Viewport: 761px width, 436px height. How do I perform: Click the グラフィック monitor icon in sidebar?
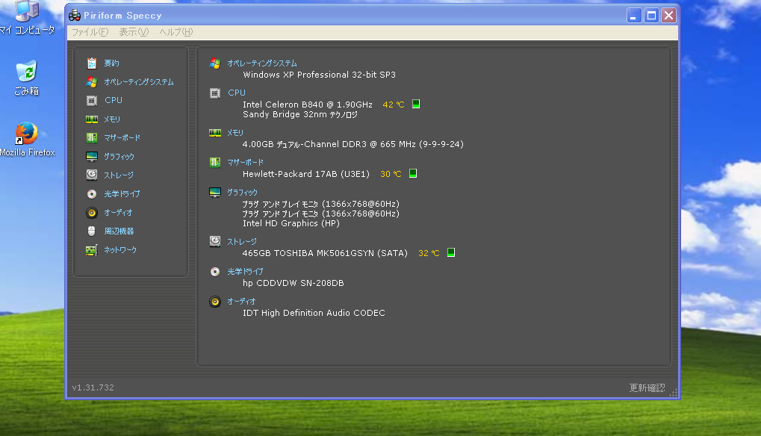(92, 156)
